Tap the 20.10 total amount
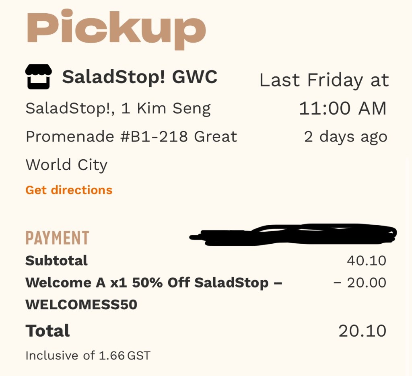This screenshot has height=376, width=412. (362, 331)
